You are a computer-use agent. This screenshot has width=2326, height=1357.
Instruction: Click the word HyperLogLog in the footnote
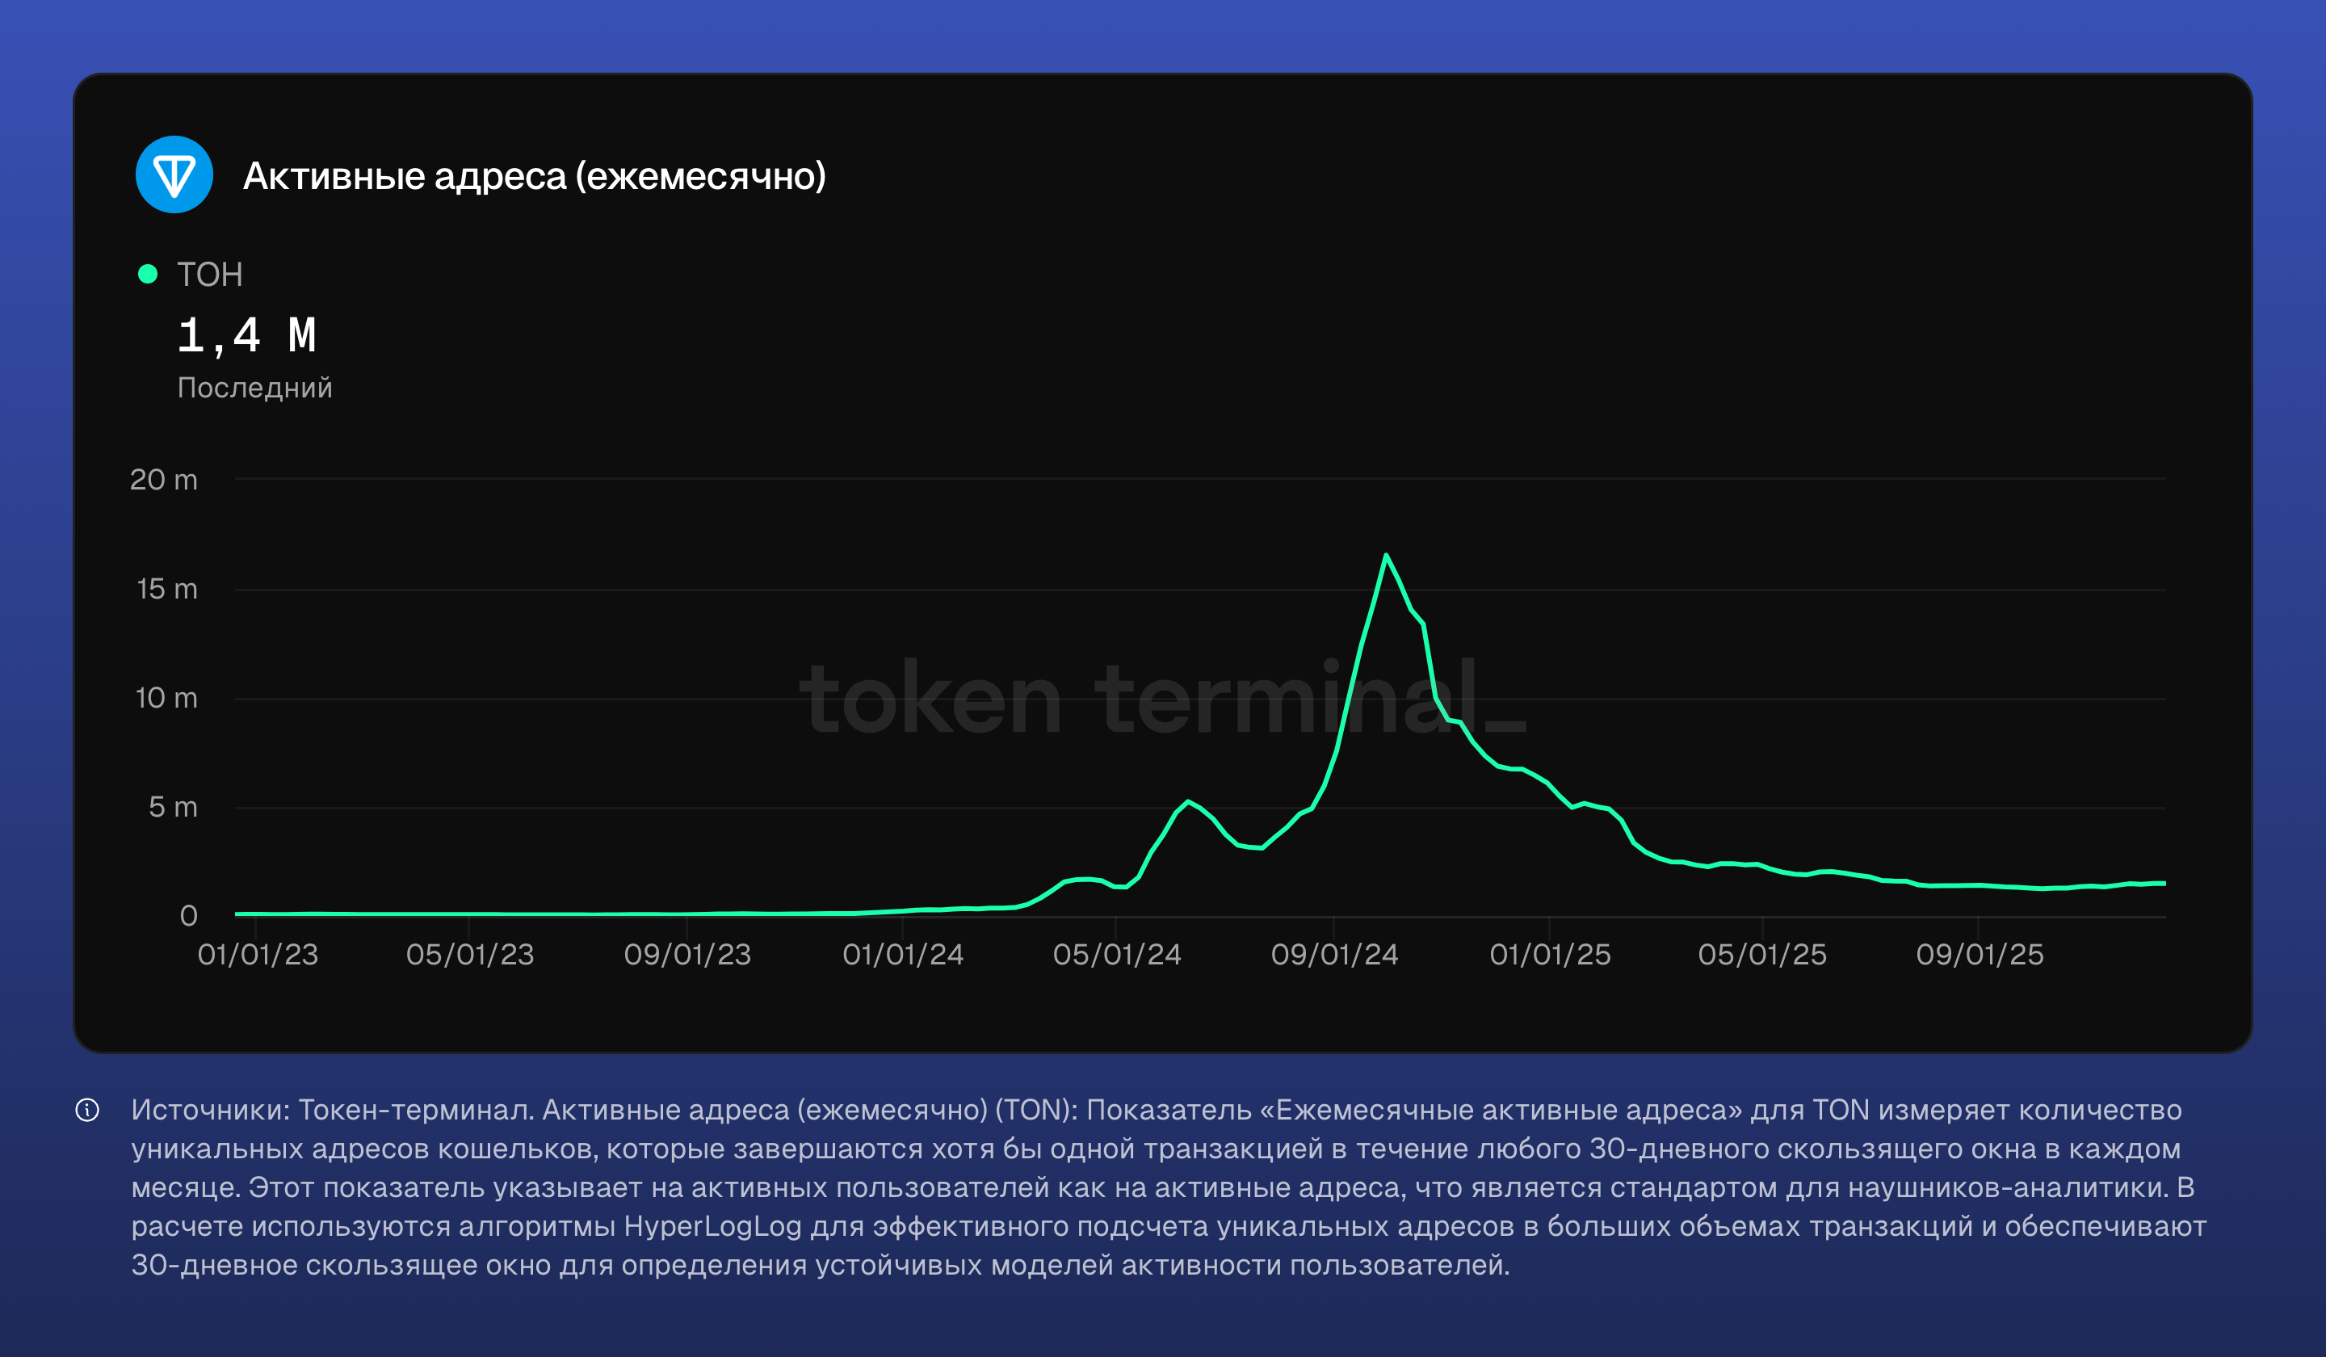tap(712, 1226)
